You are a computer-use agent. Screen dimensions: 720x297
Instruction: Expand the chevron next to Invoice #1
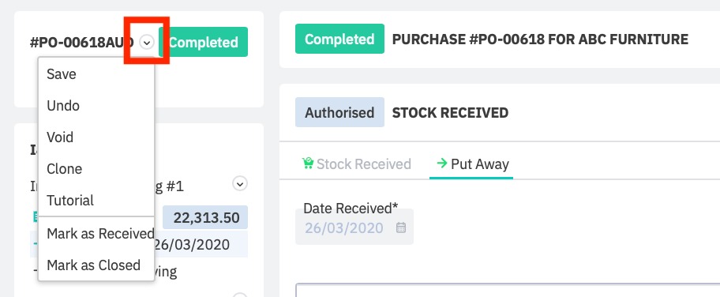click(240, 184)
